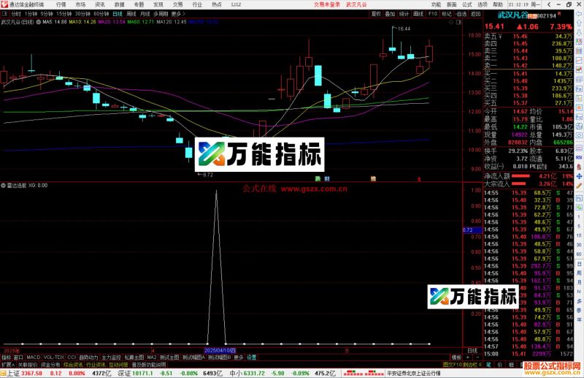The image size is (584, 378).
Task: Open the -自选 watchlist button
Action: pos(461,14)
